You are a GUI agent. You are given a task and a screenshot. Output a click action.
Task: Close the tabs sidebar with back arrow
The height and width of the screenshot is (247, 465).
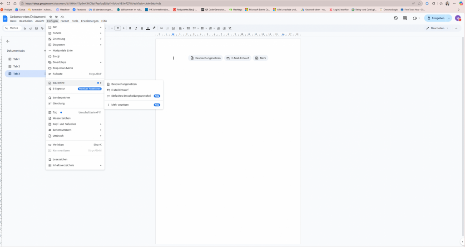(8, 41)
